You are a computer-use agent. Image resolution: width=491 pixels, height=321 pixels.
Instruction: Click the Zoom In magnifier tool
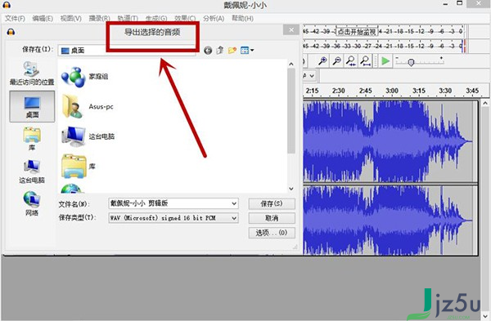coord(322,60)
